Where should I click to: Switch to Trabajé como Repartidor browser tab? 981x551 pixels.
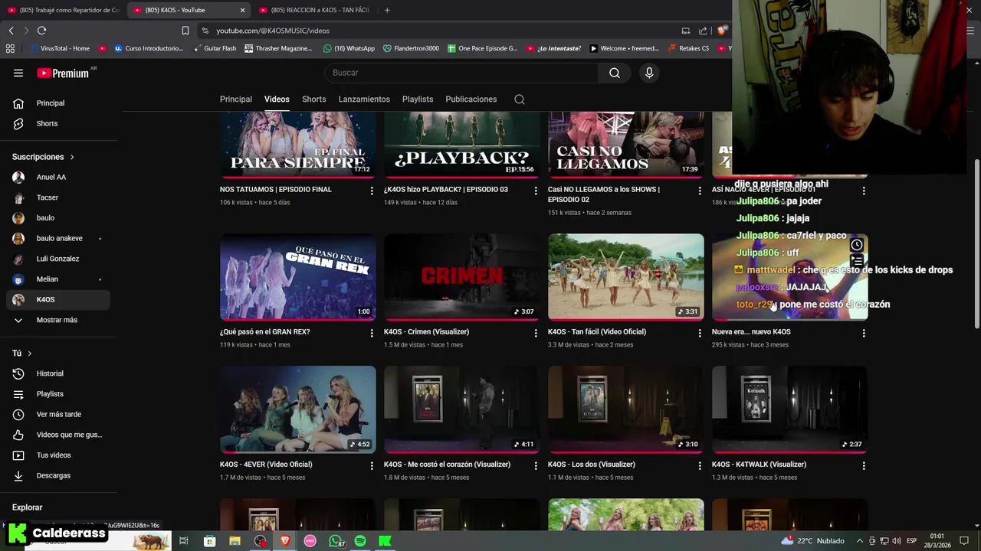(63, 10)
